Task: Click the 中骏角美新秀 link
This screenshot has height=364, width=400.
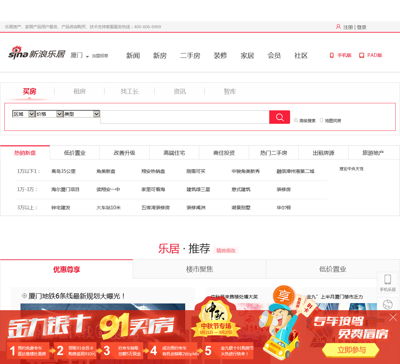Action: 246,171
